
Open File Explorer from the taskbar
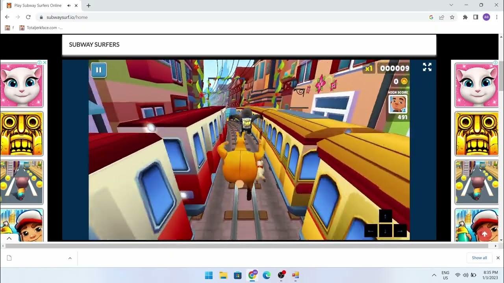click(223, 275)
